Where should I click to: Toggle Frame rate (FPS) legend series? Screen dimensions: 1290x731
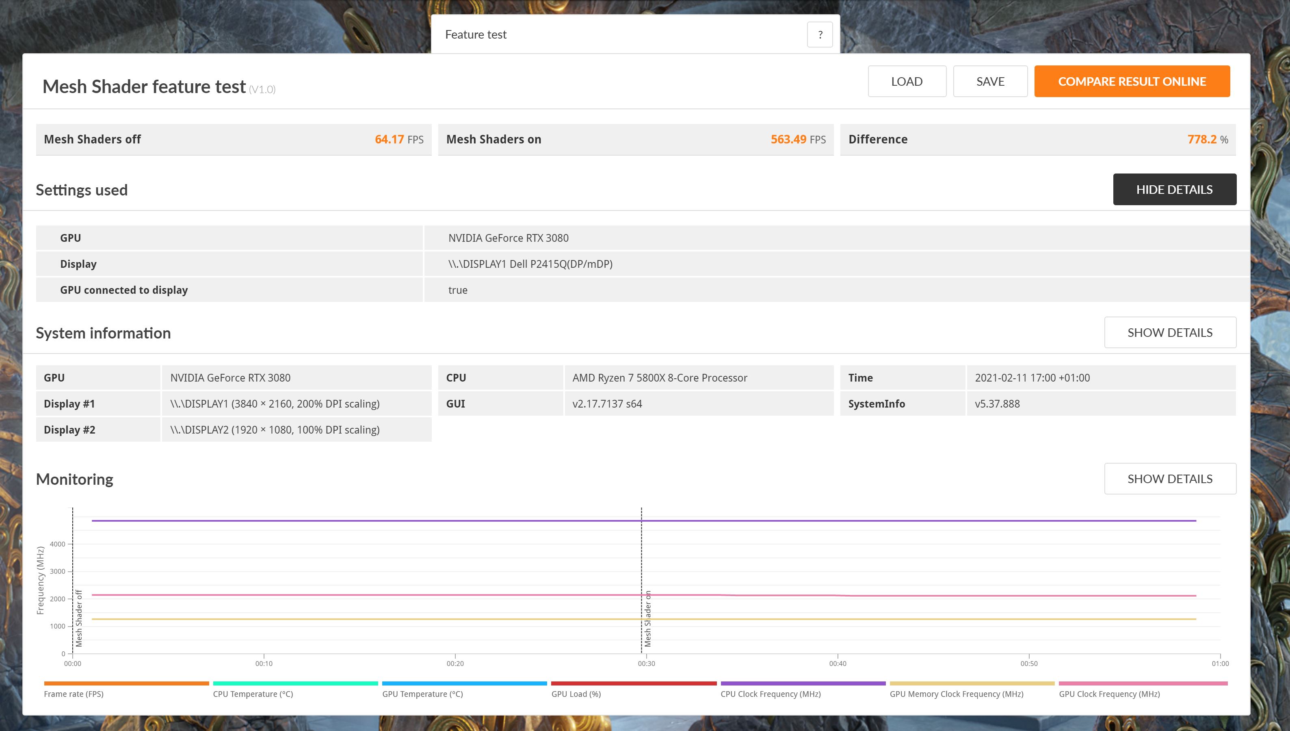click(74, 694)
